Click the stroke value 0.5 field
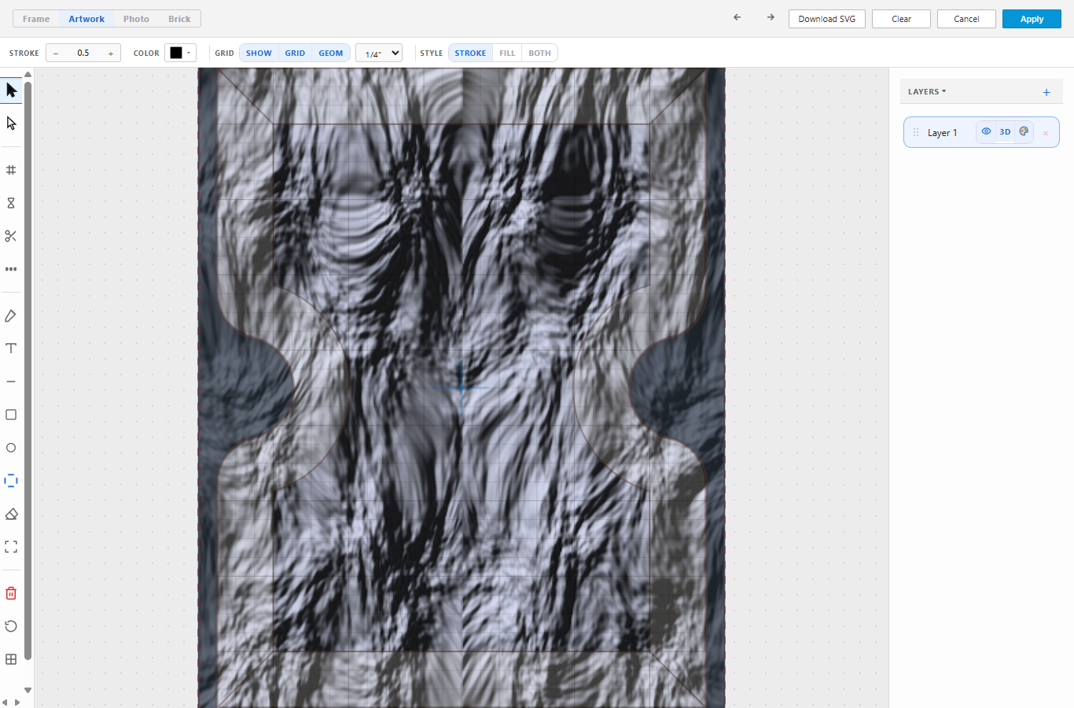1074x708 pixels. (83, 53)
